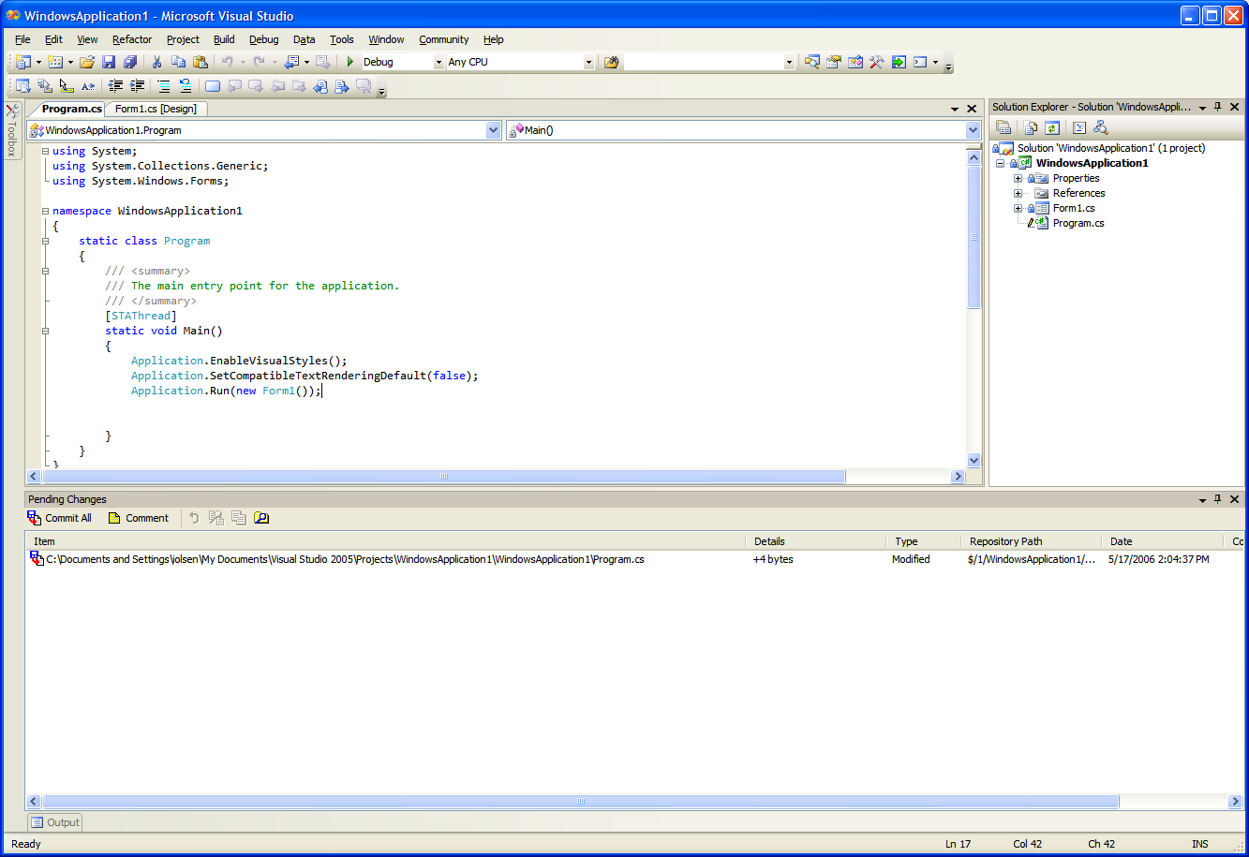The image size is (1249, 857).
Task: Click the Undo arrow icon
Action: click(x=228, y=62)
